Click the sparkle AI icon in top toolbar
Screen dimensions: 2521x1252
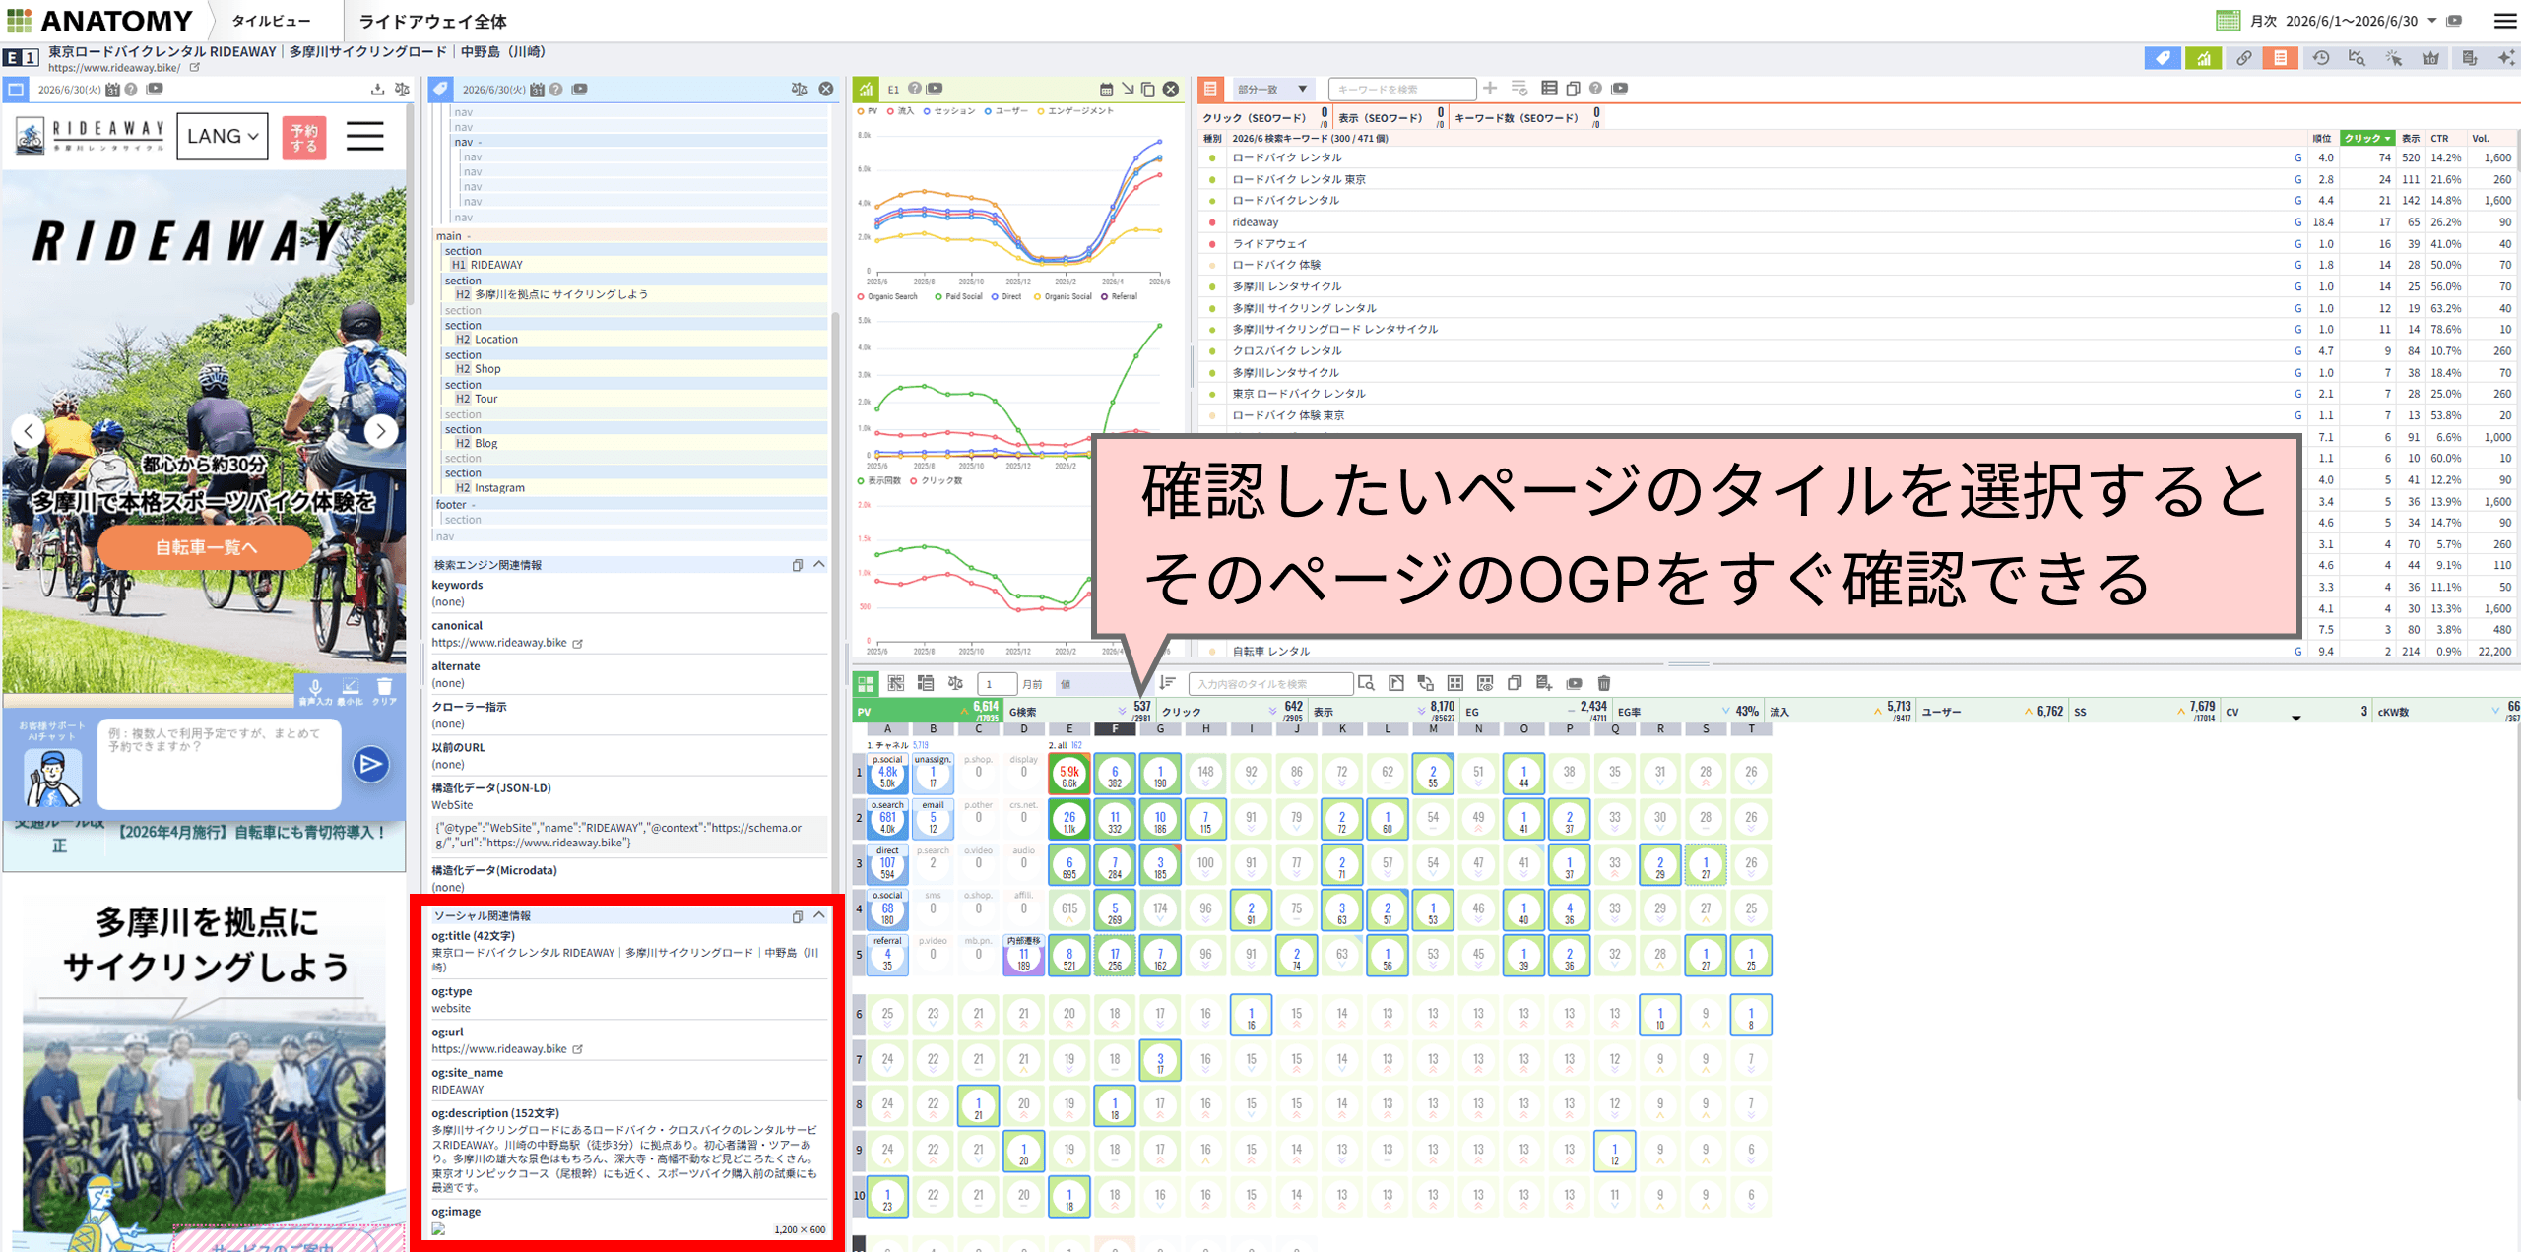pos(2506,59)
